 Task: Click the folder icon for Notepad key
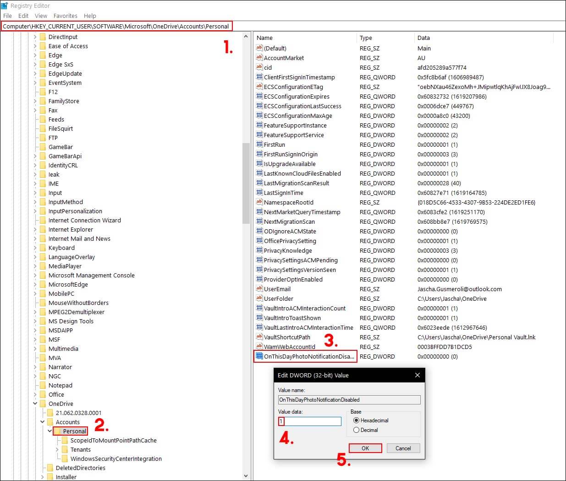coord(43,385)
